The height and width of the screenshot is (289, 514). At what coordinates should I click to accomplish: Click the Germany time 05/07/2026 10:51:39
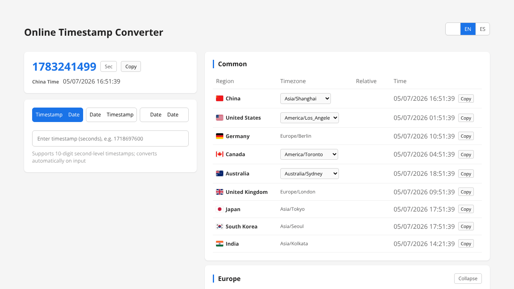(424, 136)
